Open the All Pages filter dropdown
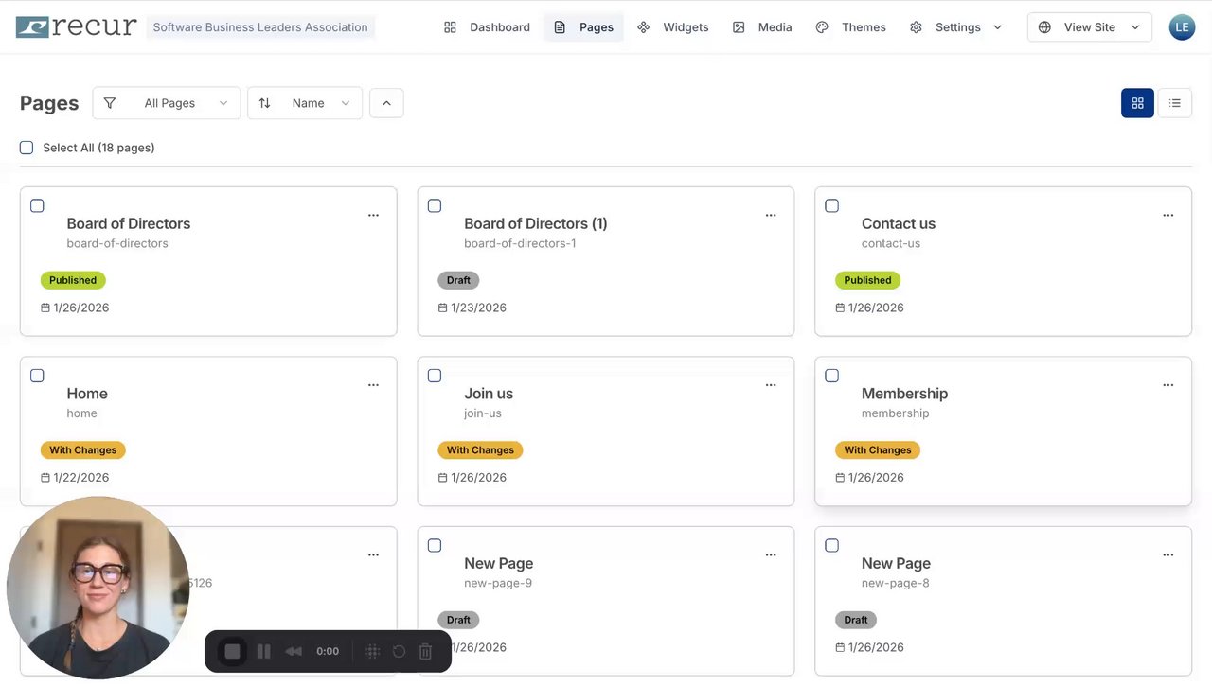Image resolution: width=1212 pixels, height=686 pixels. (x=167, y=103)
